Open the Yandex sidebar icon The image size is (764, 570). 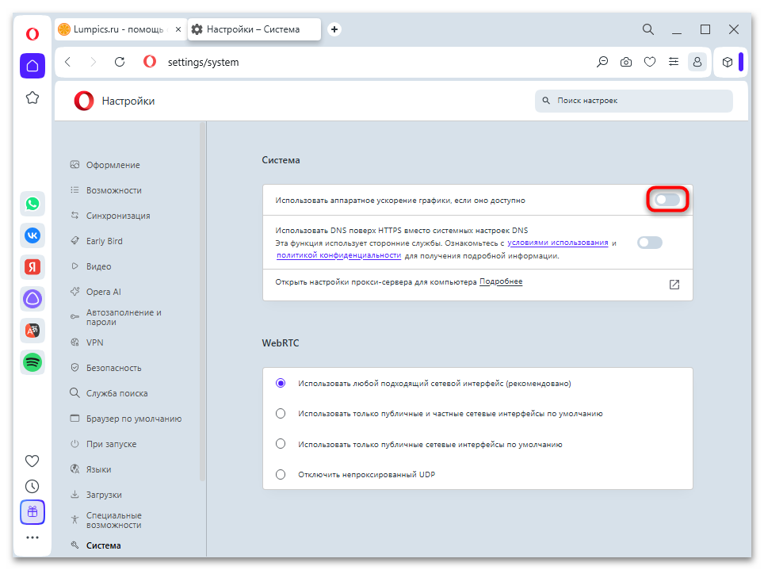click(32, 267)
